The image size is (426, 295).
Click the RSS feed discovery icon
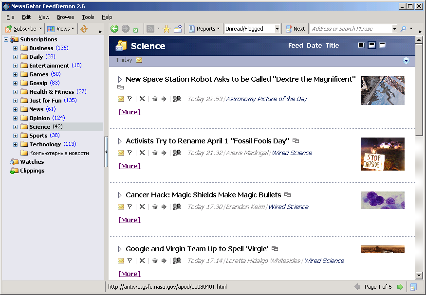150,29
